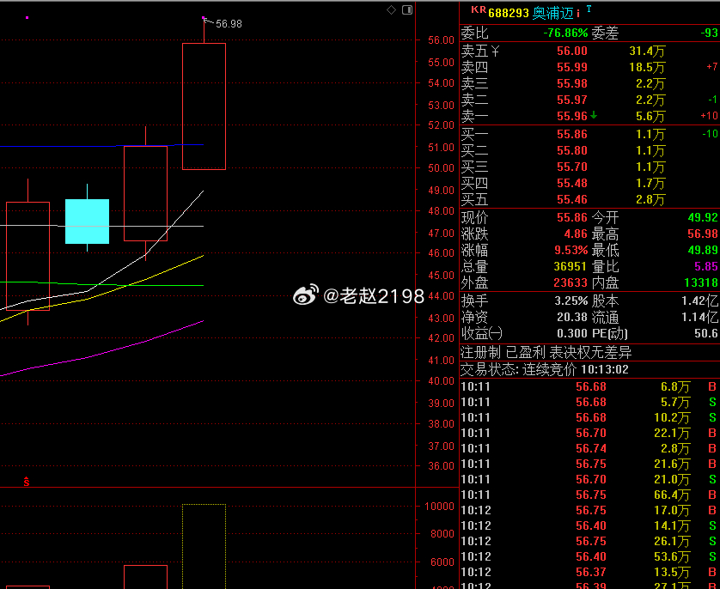The image size is (720, 589).
Task: Click the 内盘 value 13318
Action: click(701, 282)
